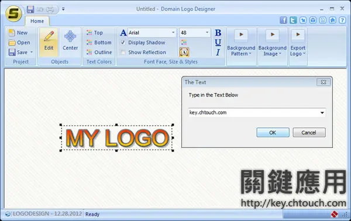Confirm with the OK button
Screen dimensions: 351x221
tap(273, 133)
